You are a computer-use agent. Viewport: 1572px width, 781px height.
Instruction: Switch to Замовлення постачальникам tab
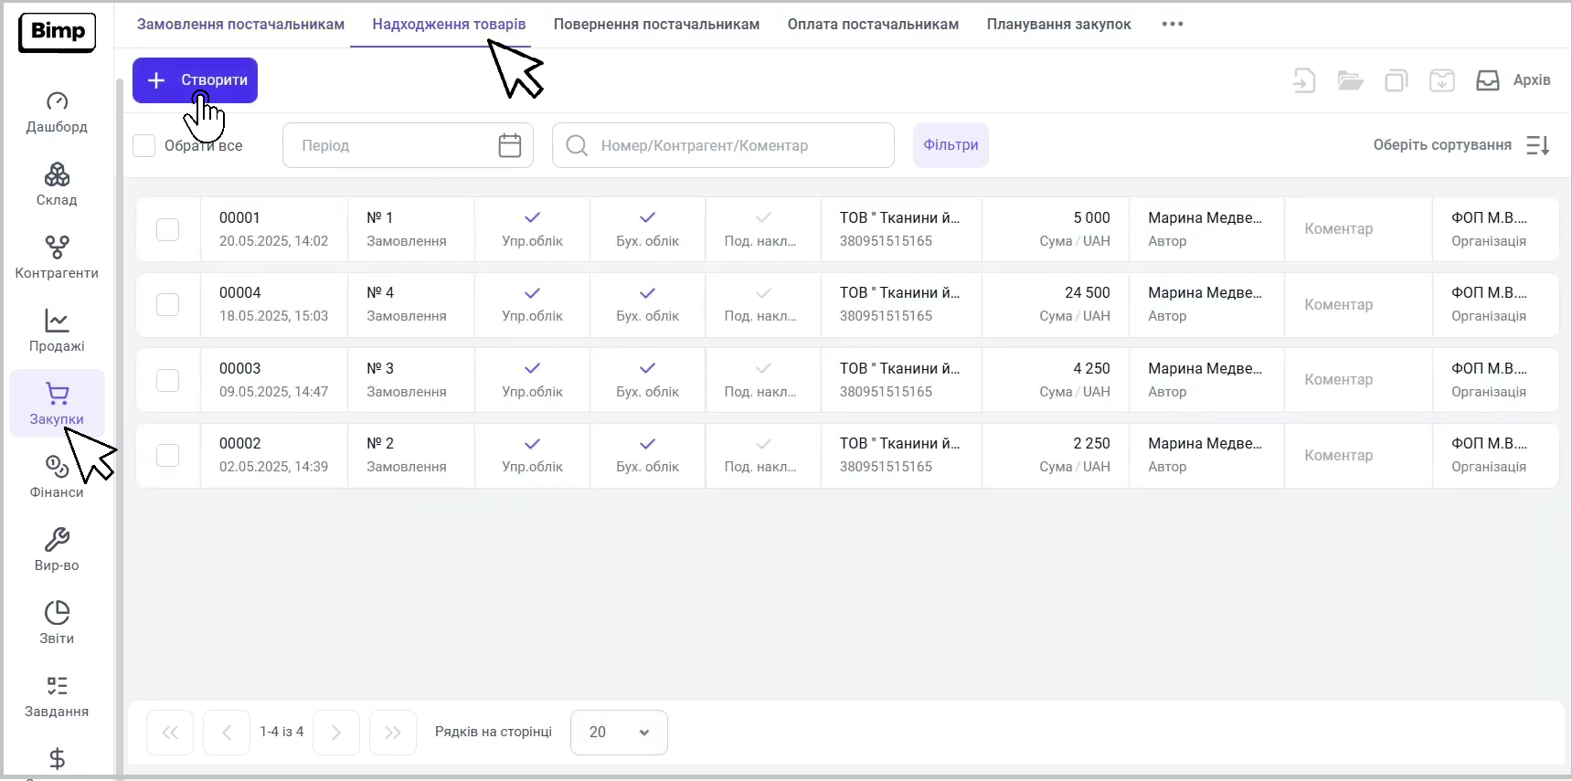pos(240,25)
